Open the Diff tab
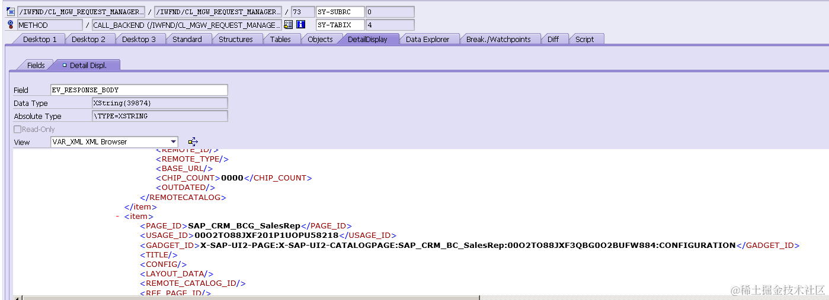 [x=553, y=39]
